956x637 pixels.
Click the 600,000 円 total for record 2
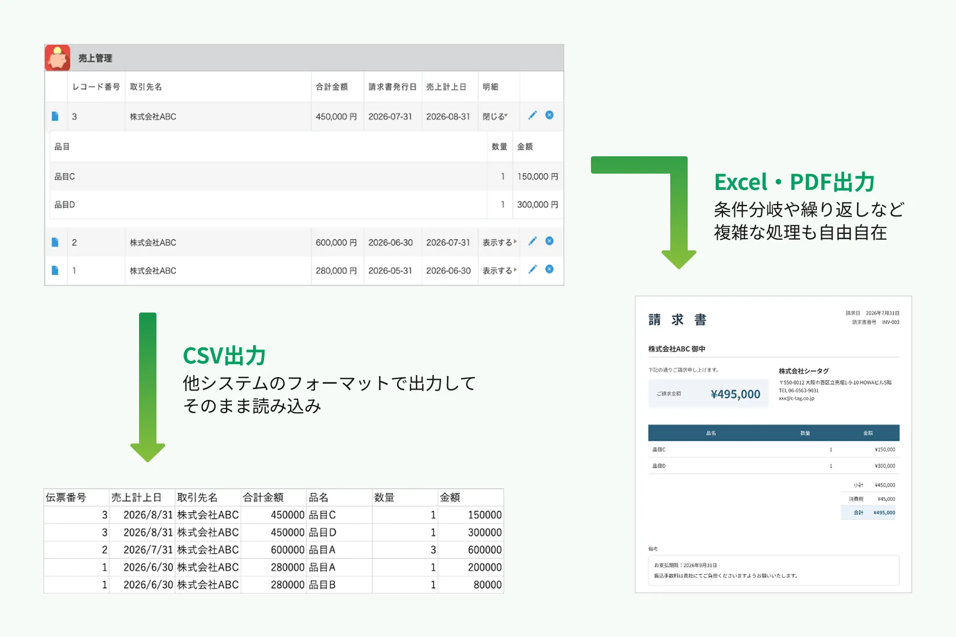(x=336, y=243)
